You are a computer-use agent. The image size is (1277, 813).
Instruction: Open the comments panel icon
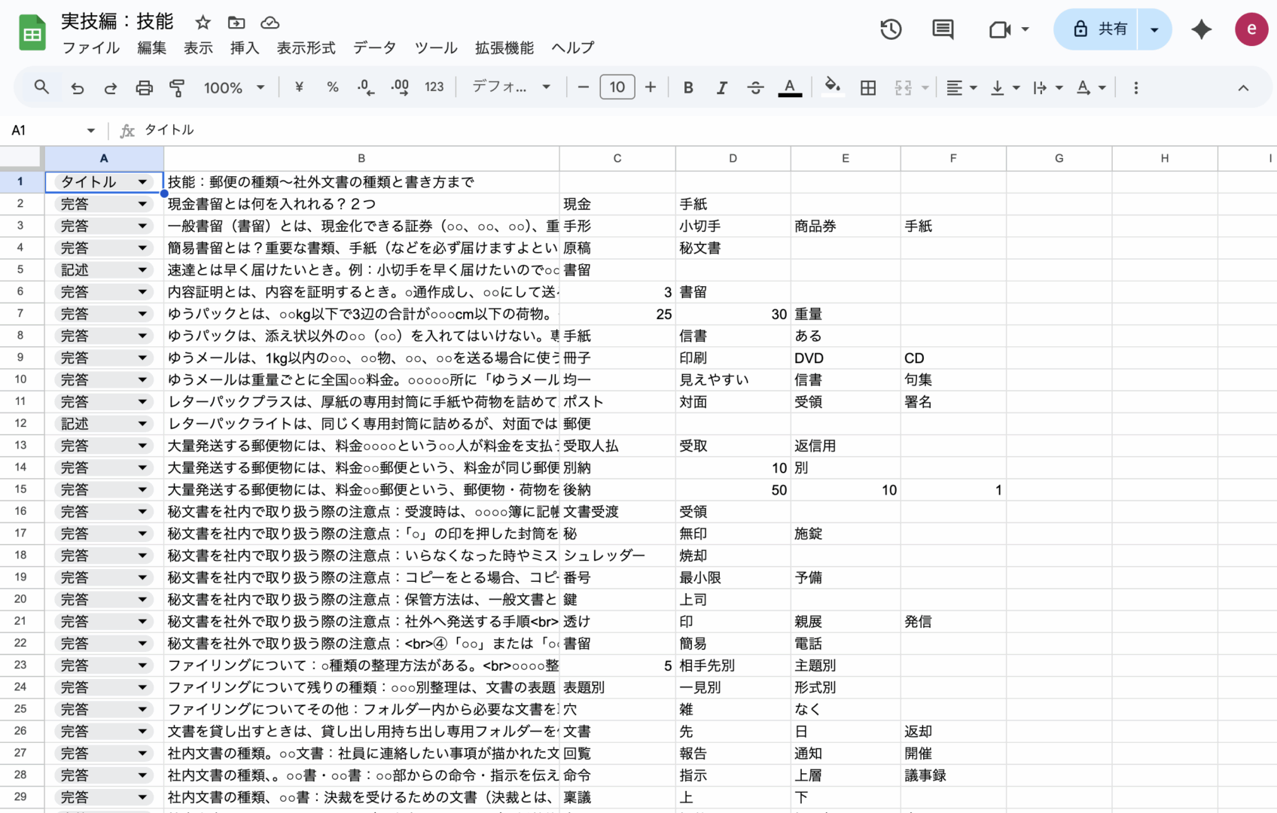point(942,29)
